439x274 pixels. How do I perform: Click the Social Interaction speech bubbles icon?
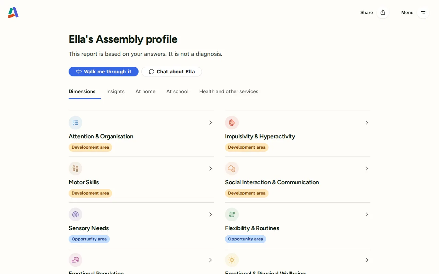232,169
